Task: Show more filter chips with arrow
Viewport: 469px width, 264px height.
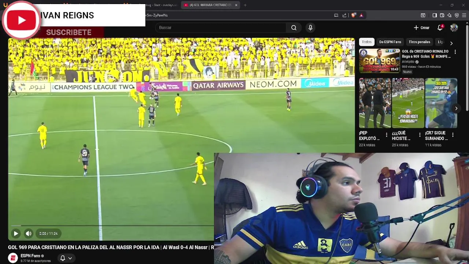Action: (451, 43)
